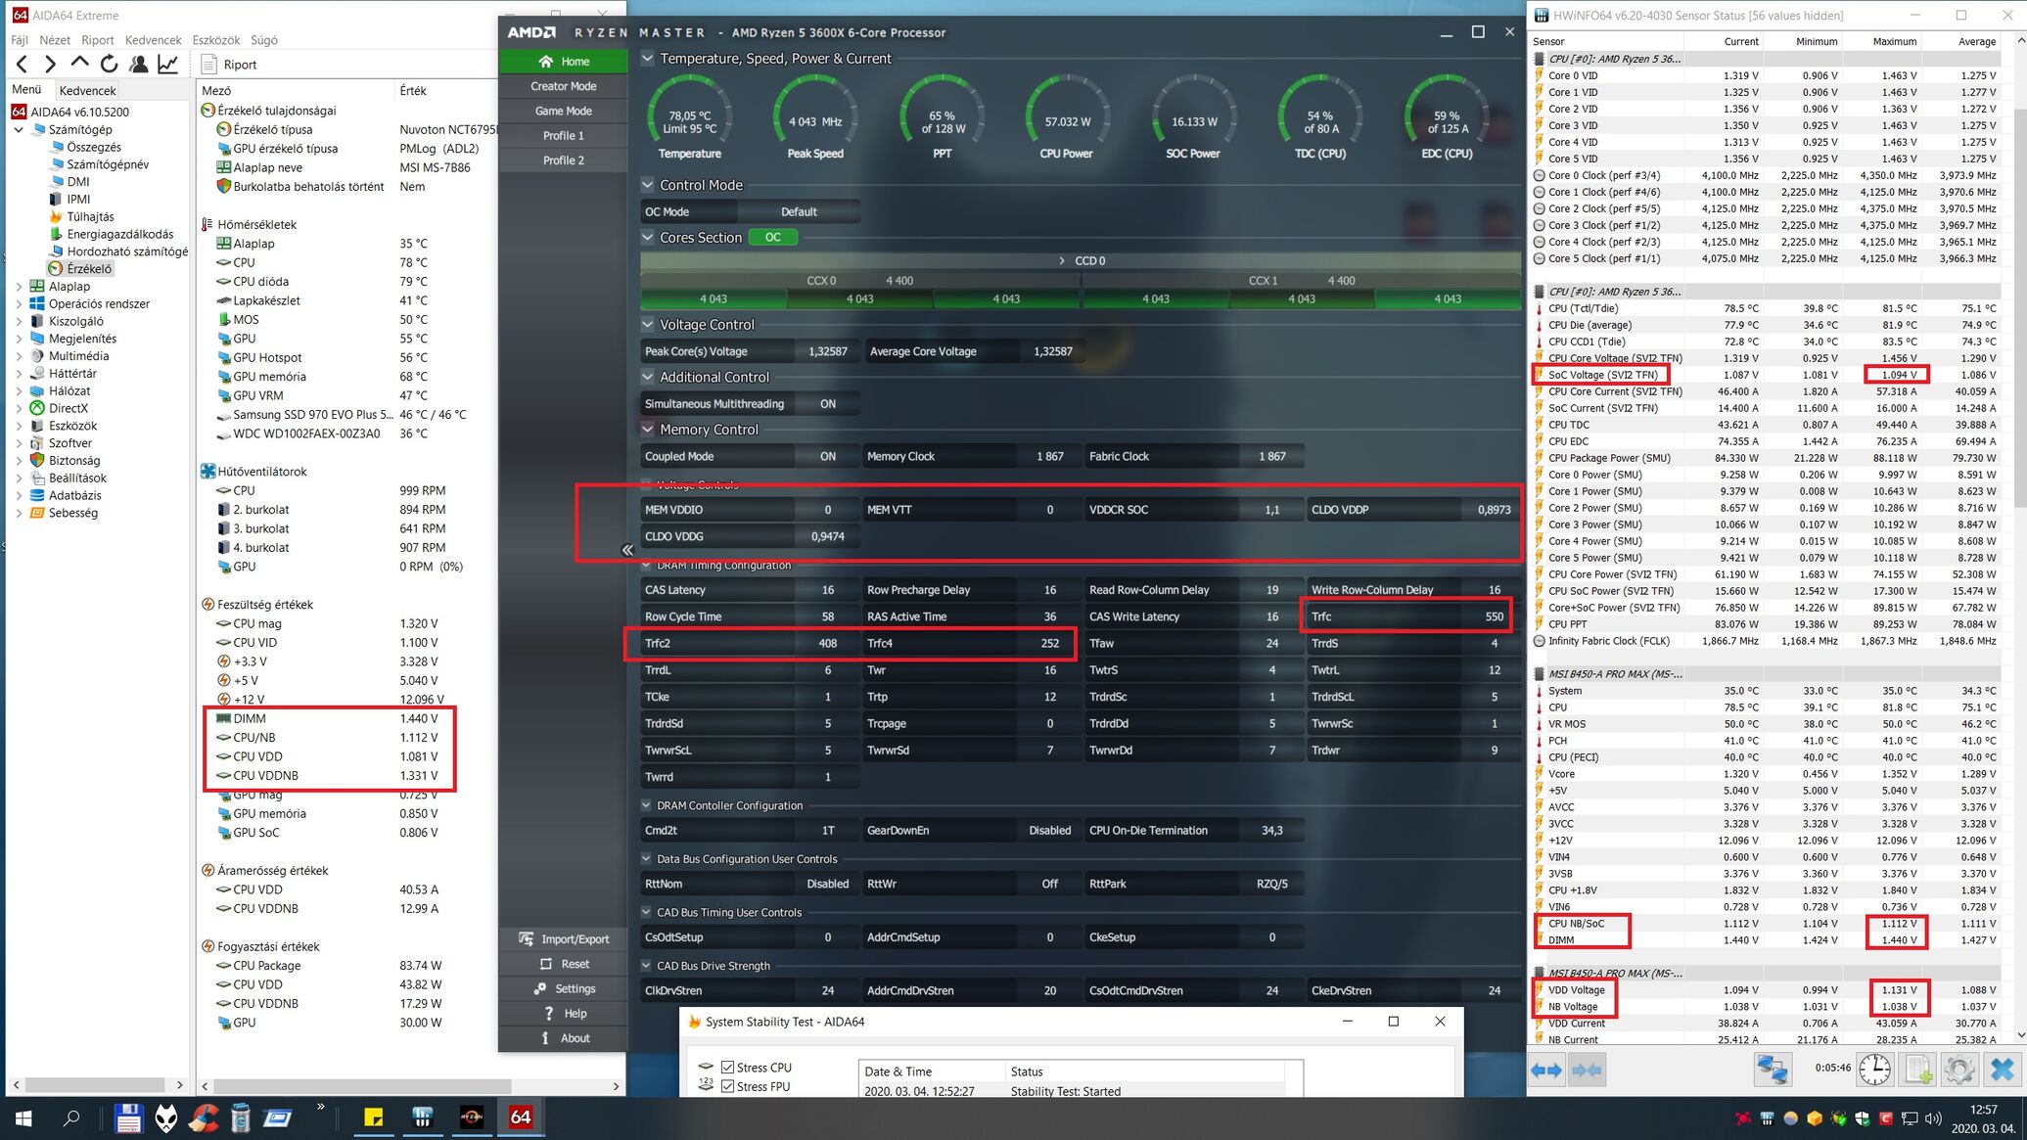Collapse the Számítógép tree node
This screenshot has width=2027, height=1140.
click(x=18, y=129)
